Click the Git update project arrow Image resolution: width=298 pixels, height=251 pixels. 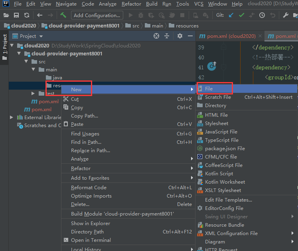click(x=231, y=15)
